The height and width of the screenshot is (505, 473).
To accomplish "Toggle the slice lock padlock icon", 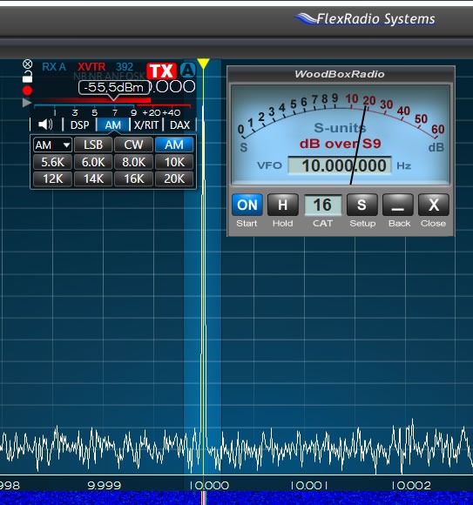I will pyautogui.click(x=27, y=77).
